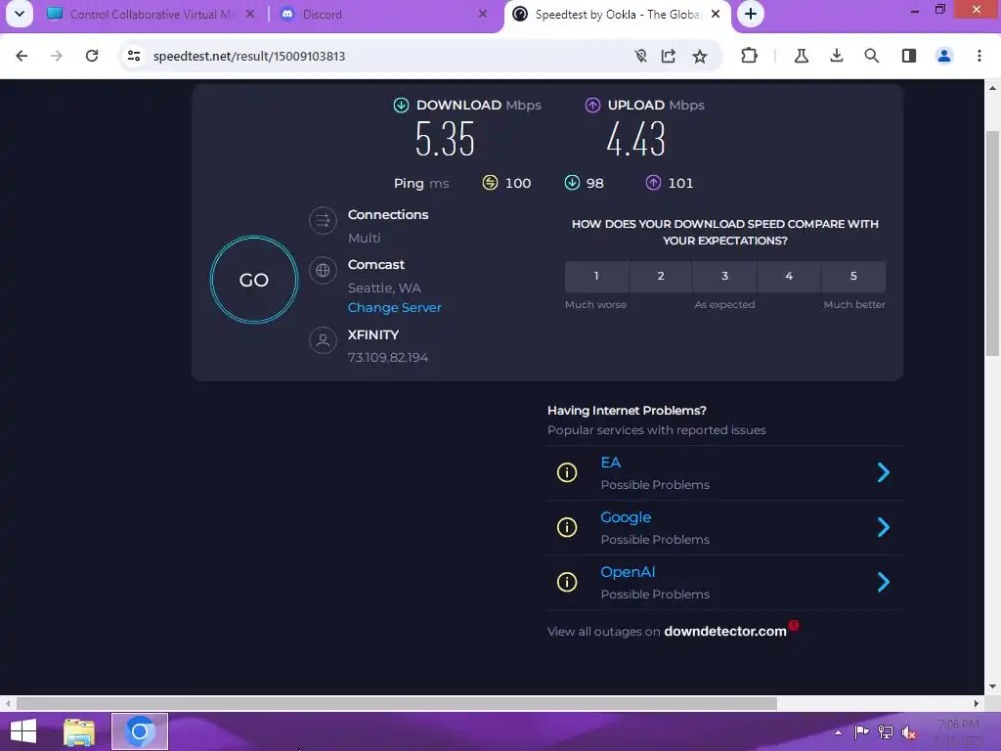Screen dimensions: 1001x751
Task: Toggle the side panel icon
Action: point(909,56)
